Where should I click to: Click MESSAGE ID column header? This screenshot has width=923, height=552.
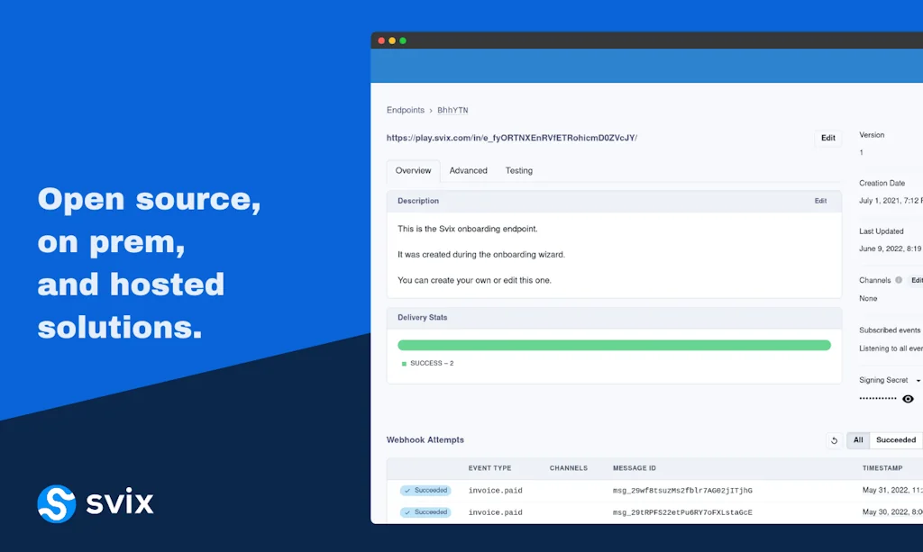[634, 468]
